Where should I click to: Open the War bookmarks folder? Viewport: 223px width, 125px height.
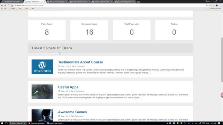tap(25, 9)
